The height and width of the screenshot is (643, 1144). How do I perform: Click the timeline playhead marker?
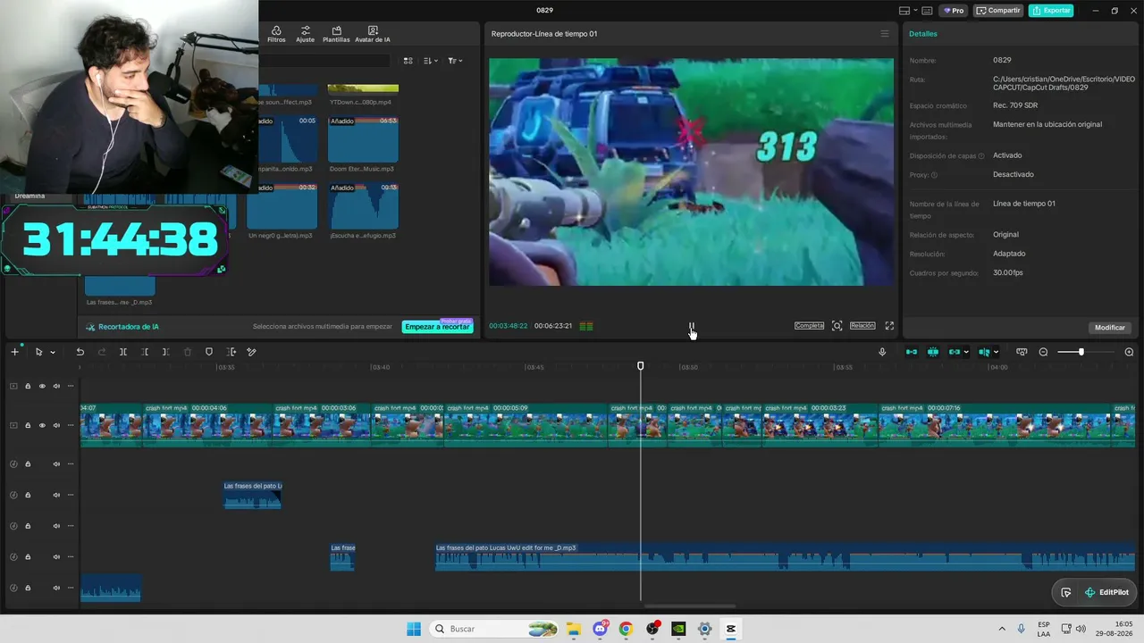coord(640,366)
